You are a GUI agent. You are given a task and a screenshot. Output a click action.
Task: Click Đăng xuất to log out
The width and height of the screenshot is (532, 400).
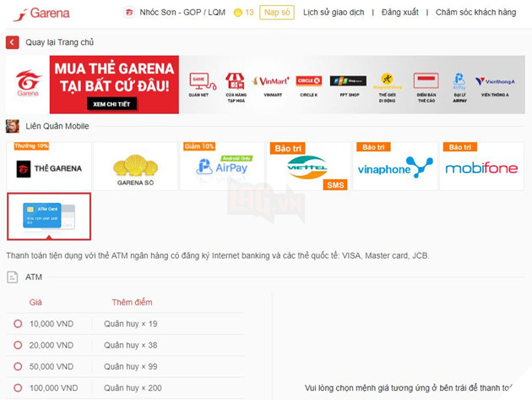[x=400, y=13]
